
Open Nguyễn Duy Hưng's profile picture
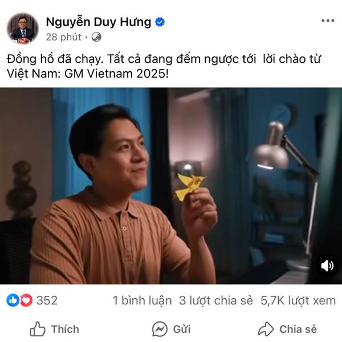point(22,28)
